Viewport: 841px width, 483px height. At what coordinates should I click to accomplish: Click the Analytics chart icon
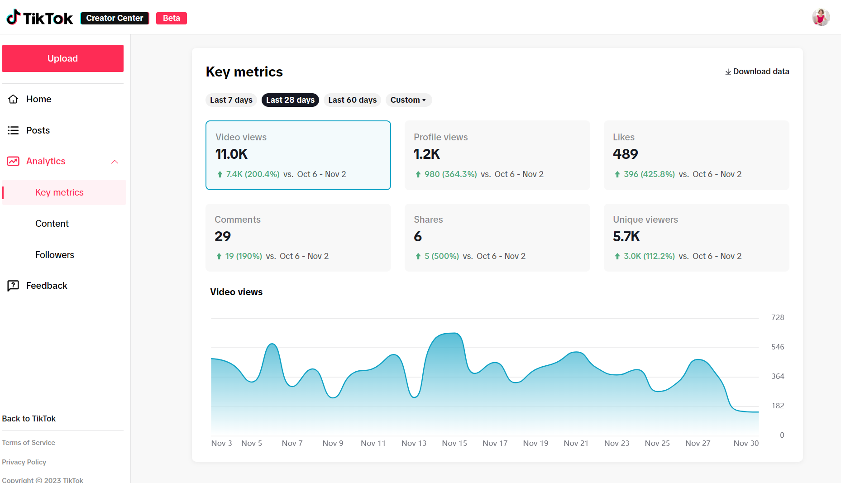coord(13,161)
